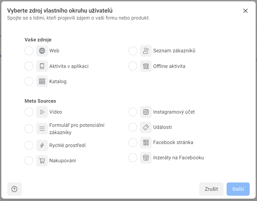Open help via the question mark icon
Screen dimensions: 257x201
15,189
